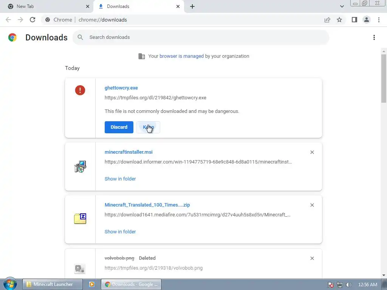
Task: Click the media player taskbar icon
Action: (x=91, y=284)
